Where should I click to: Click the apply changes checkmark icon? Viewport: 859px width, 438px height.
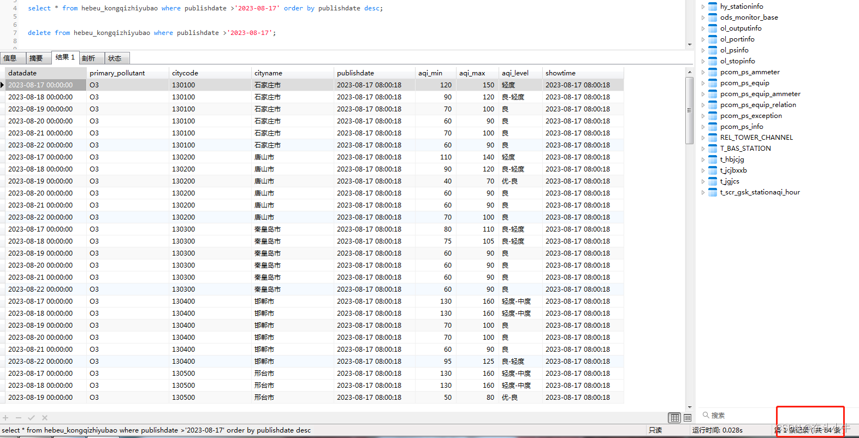[32, 418]
